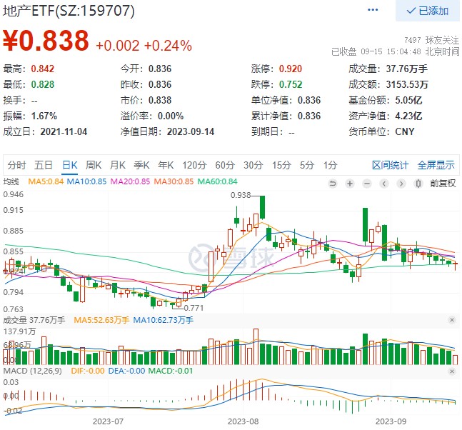Click the MACD (12,26,9) label
The height and width of the screenshot is (430, 462).
(33, 371)
